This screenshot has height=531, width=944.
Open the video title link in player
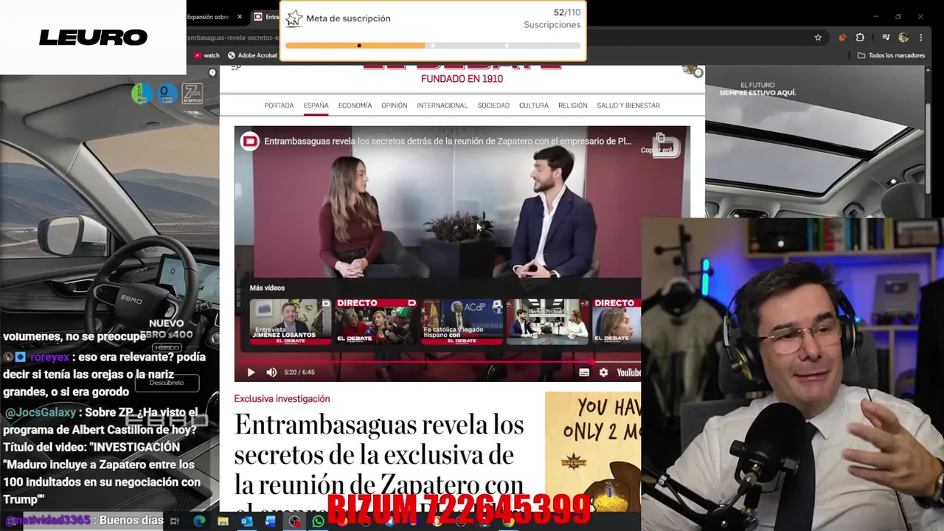tap(447, 141)
